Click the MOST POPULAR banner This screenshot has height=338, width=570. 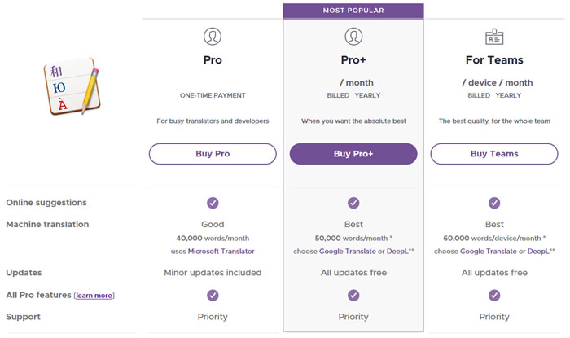pos(353,11)
